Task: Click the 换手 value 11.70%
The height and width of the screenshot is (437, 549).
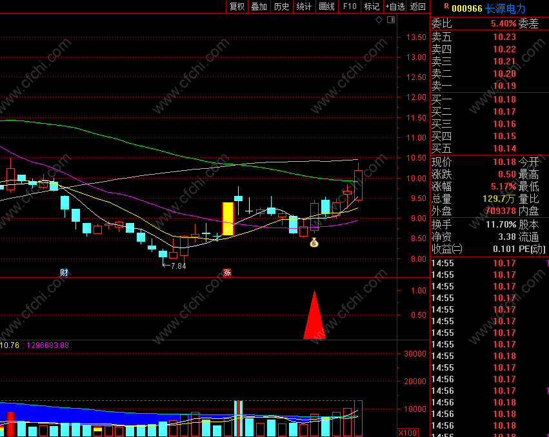Action: pyautogui.click(x=501, y=224)
